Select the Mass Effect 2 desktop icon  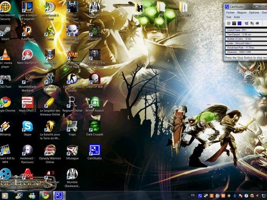28,105
